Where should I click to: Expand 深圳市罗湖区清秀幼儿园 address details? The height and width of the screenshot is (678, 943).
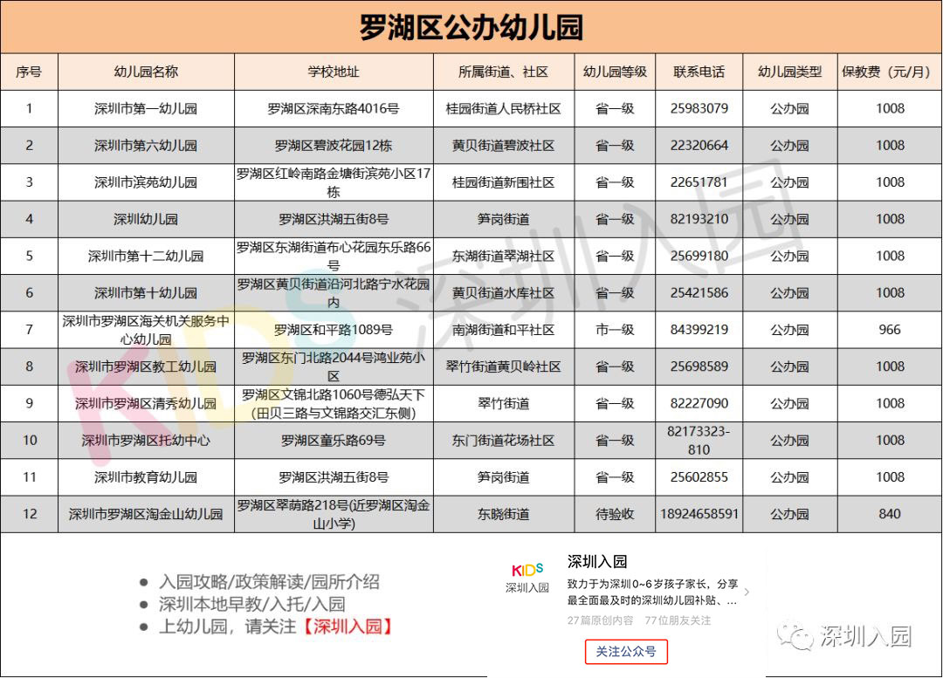(x=334, y=403)
